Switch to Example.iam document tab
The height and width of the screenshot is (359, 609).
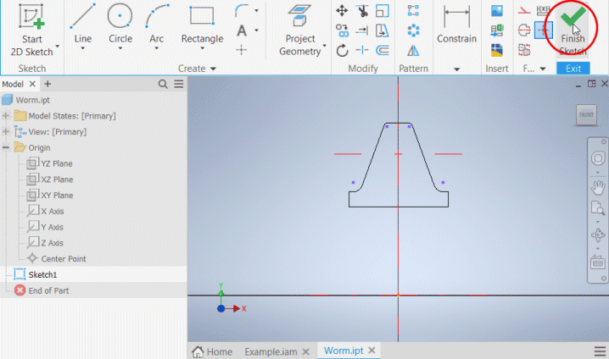click(271, 351)
